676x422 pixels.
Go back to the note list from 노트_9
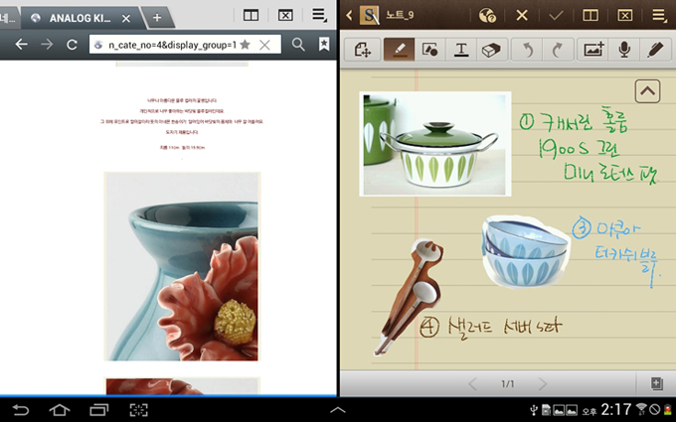point(349,15)
